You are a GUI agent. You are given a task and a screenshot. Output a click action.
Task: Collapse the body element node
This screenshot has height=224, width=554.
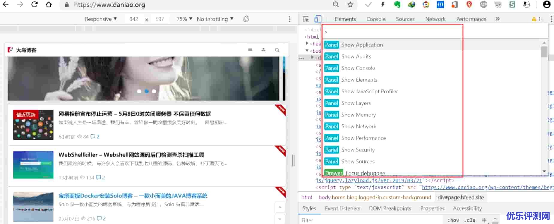coord(307,50)
